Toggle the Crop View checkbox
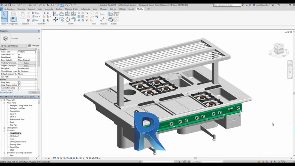 [19, 82]
